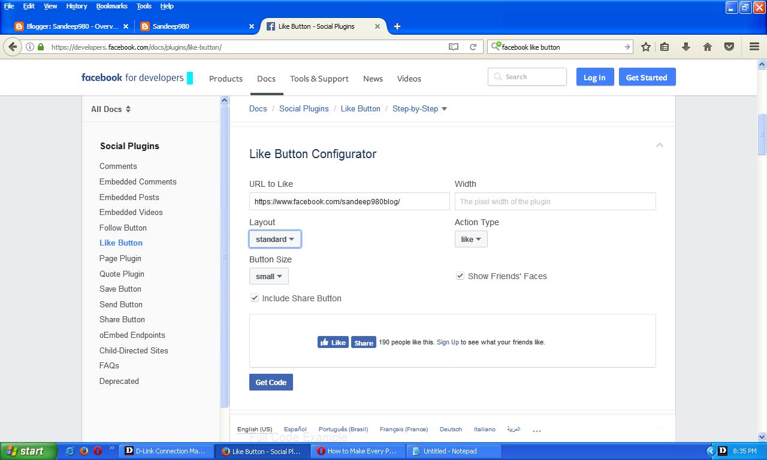The height and width of the screenshot is (460, 767).
Task: Go back with the browser back arrow
Action: coord(13,47)
